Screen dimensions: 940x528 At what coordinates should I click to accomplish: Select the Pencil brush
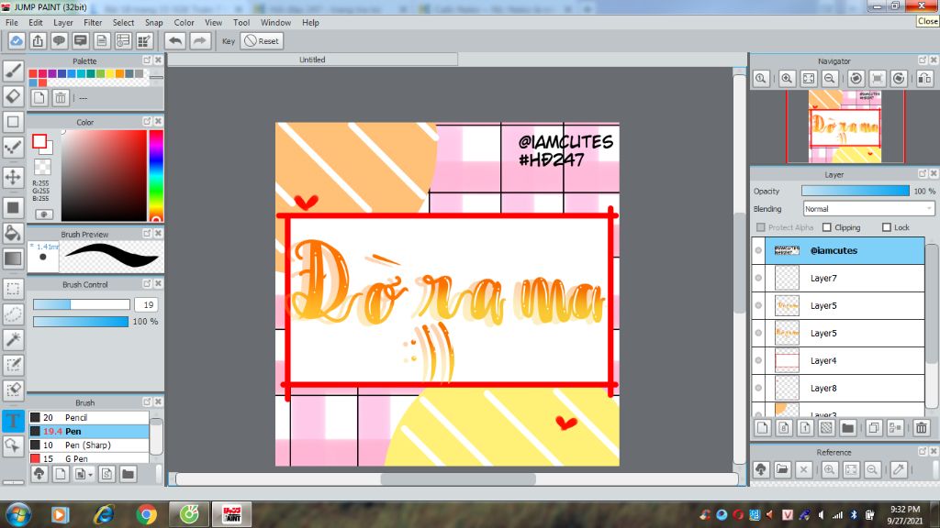89,417
